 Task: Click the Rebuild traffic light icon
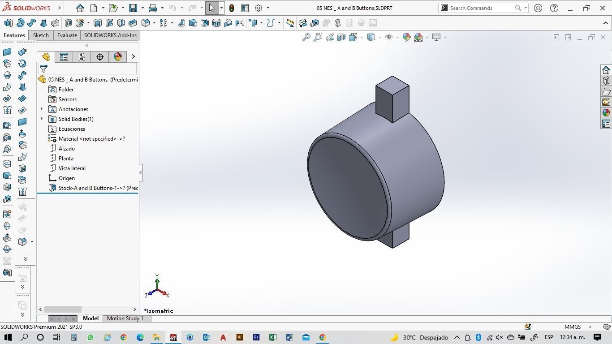pos(232,8)
